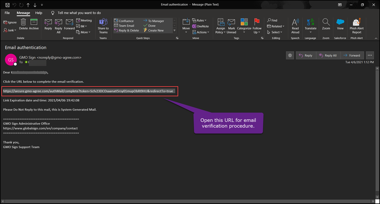Screen dimensions: 380x204
Task: Expand the Categorize dropdown
Action: pos(244,26)
